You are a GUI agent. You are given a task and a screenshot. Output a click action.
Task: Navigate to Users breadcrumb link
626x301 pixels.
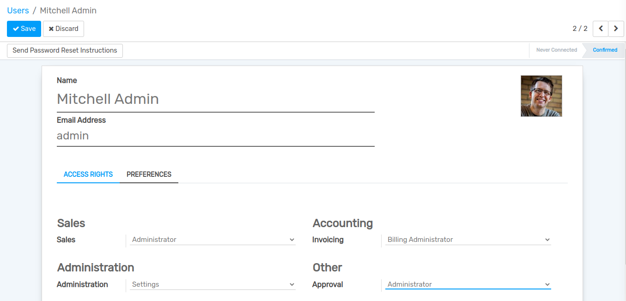[18, 11]
